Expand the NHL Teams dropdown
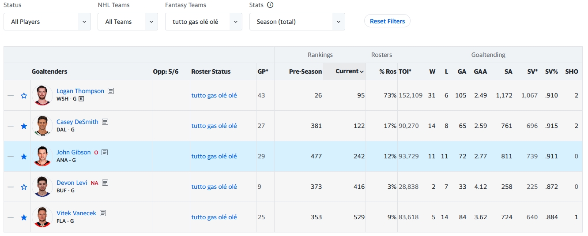 click(128, 22)
